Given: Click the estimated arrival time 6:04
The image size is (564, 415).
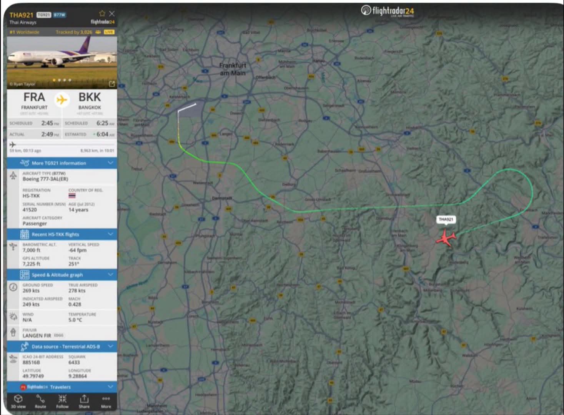Looking at the screenshot, I should point(105,134).
